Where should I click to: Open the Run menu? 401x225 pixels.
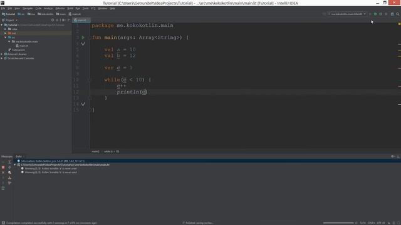78,8
